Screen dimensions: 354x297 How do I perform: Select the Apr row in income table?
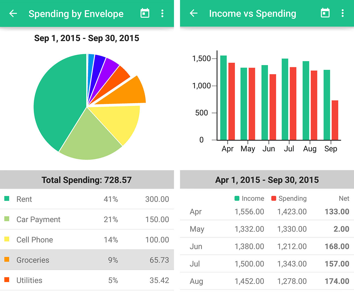(267, 212)
